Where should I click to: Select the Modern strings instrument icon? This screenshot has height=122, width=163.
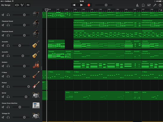pos(36,65)
